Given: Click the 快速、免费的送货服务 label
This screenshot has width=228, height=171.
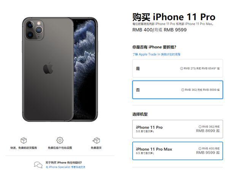Looking at the screenshot, I should click(x=24, y=148).
